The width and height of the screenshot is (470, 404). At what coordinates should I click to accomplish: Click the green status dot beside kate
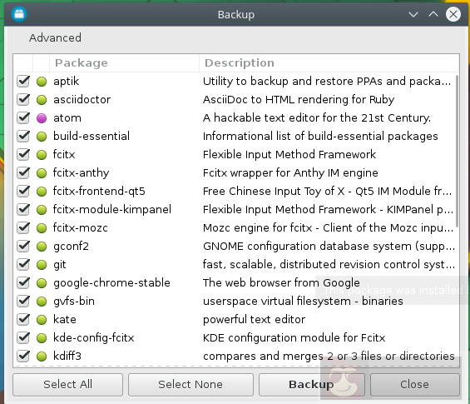(42, 320)
